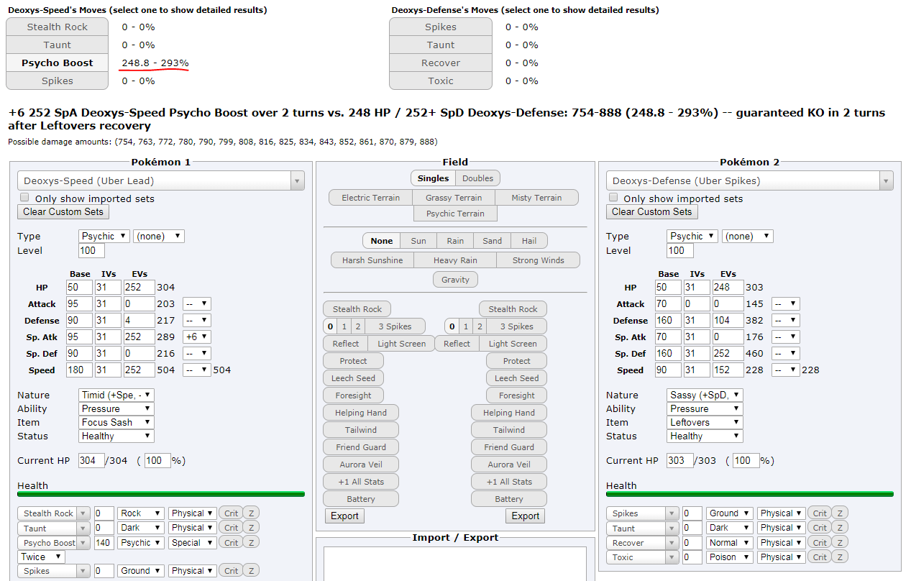This screenshot has height=581, width=911.
Task: Select Psycho Boost in Deoxys-Speed's move results
Action: click(58, 63)
